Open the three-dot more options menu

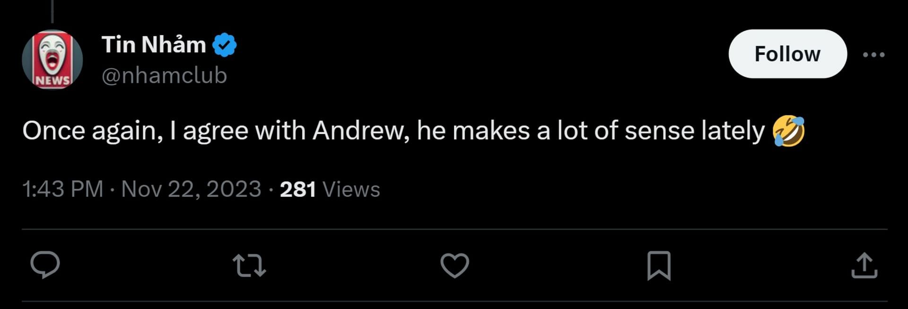[873, 54]
